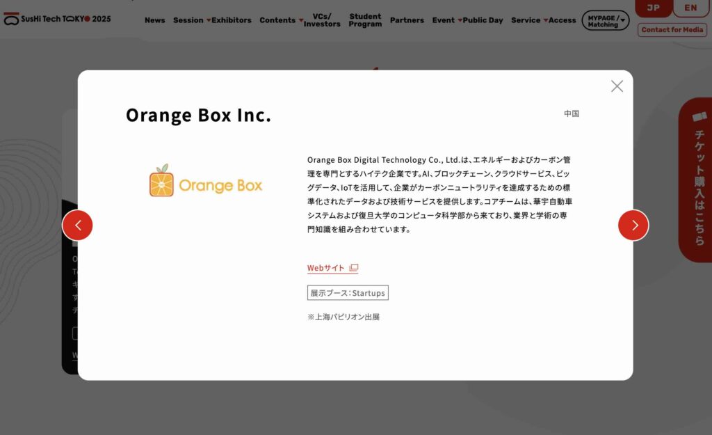
Task: Click the 展示ブース:Startups tag
Action: (348, 293)
